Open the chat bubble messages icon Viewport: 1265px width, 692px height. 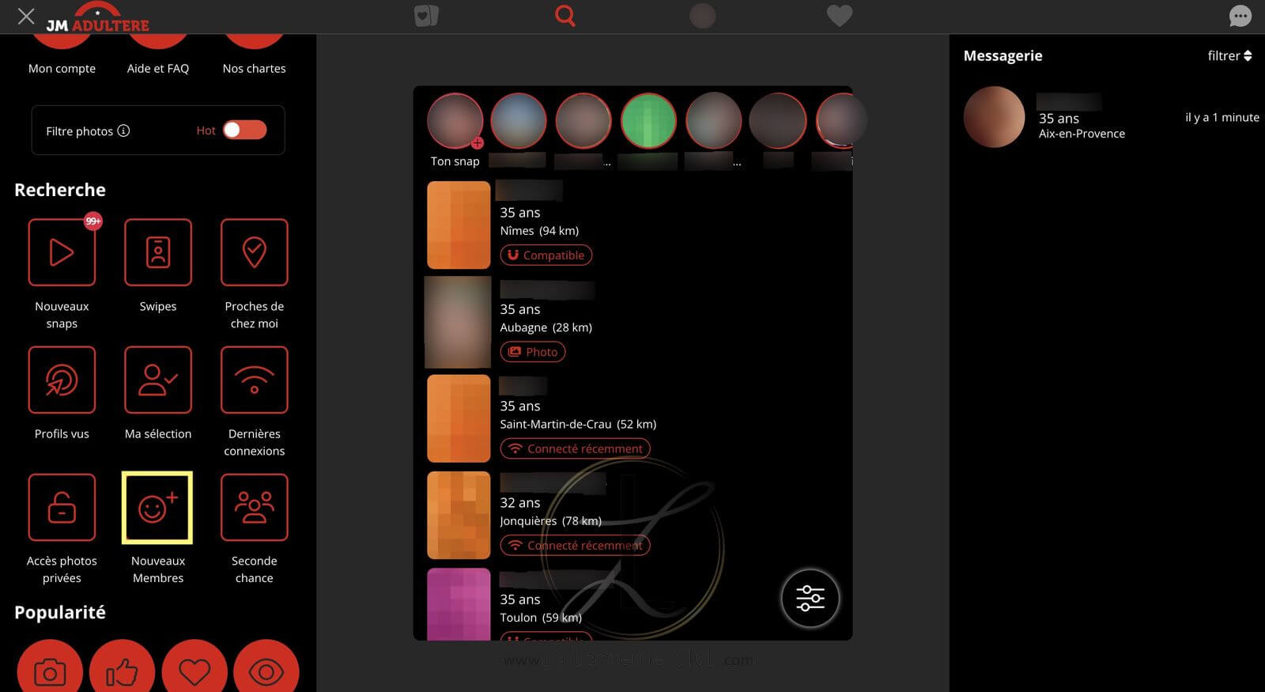coord(1240,16)
